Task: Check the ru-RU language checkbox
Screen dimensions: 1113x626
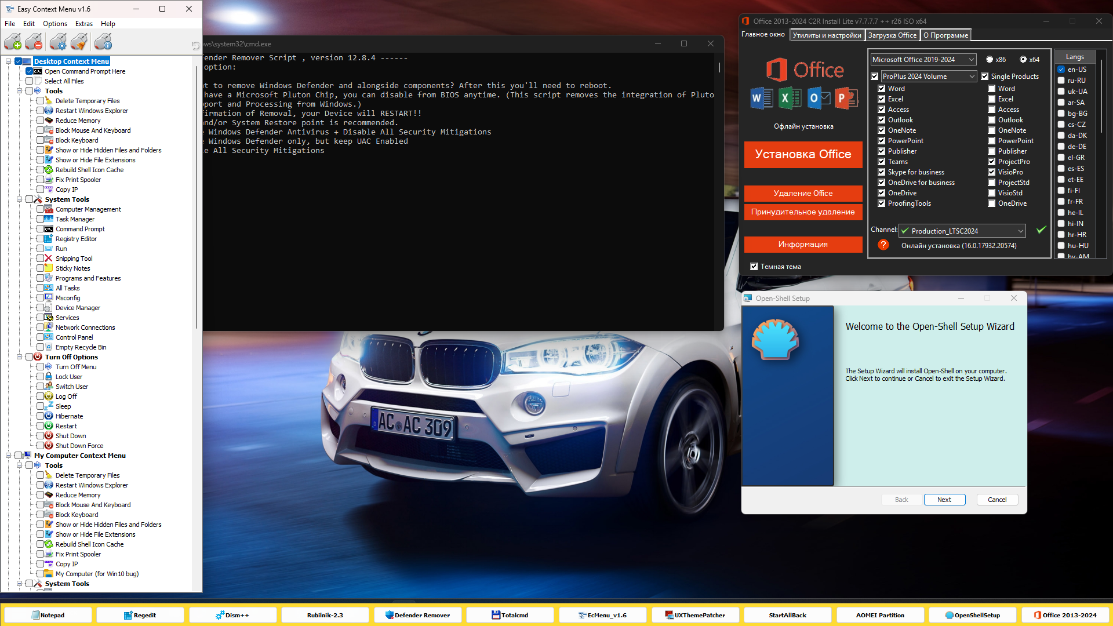Action: [x=1061, y=81]
